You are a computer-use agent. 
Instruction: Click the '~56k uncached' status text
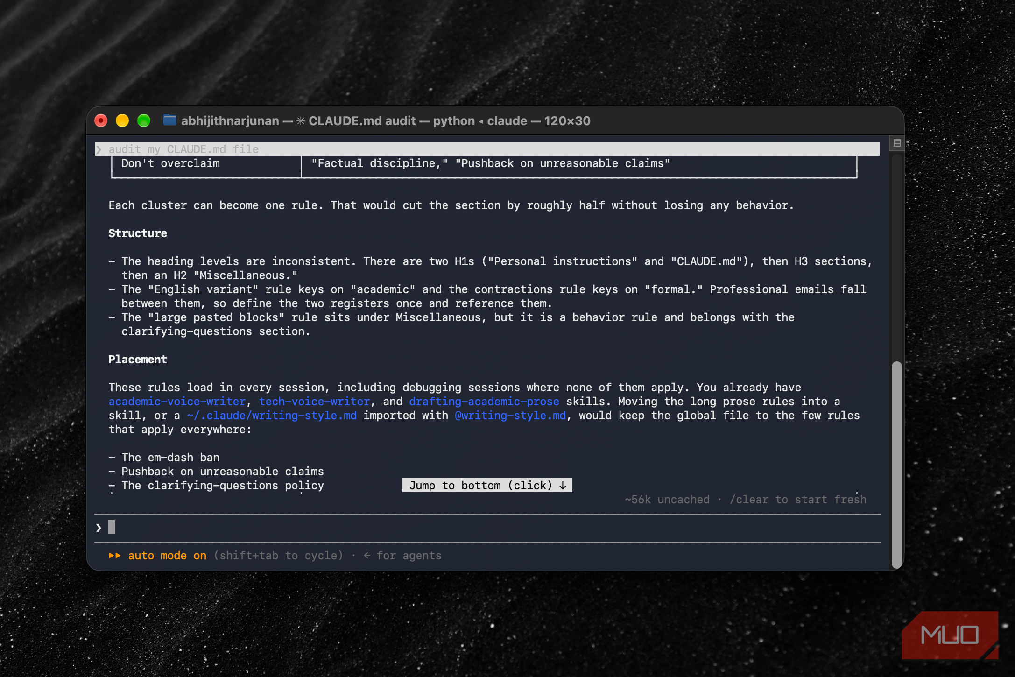pos(667,500)
